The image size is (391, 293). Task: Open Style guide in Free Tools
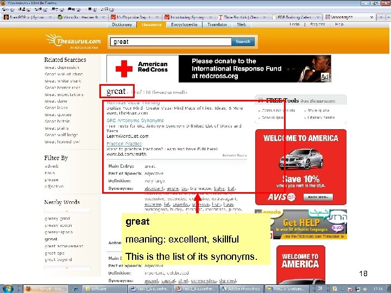(x=318, y=110)
